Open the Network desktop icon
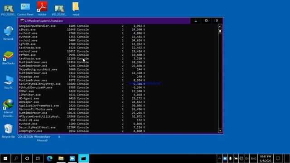 (x=8, y=33)
